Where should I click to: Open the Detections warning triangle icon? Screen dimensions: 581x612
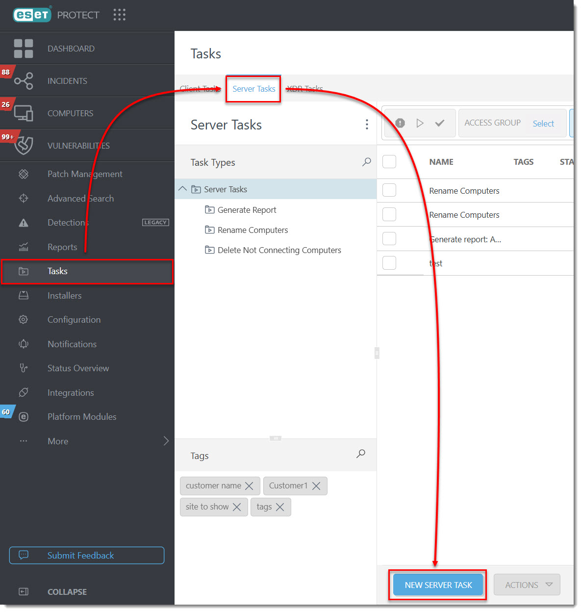[x=24, y=223]
